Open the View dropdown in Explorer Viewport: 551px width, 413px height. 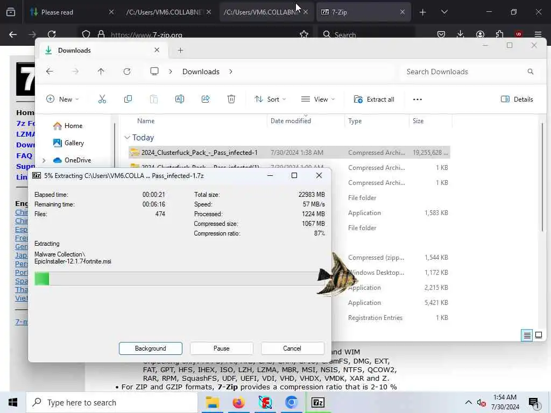318,99
